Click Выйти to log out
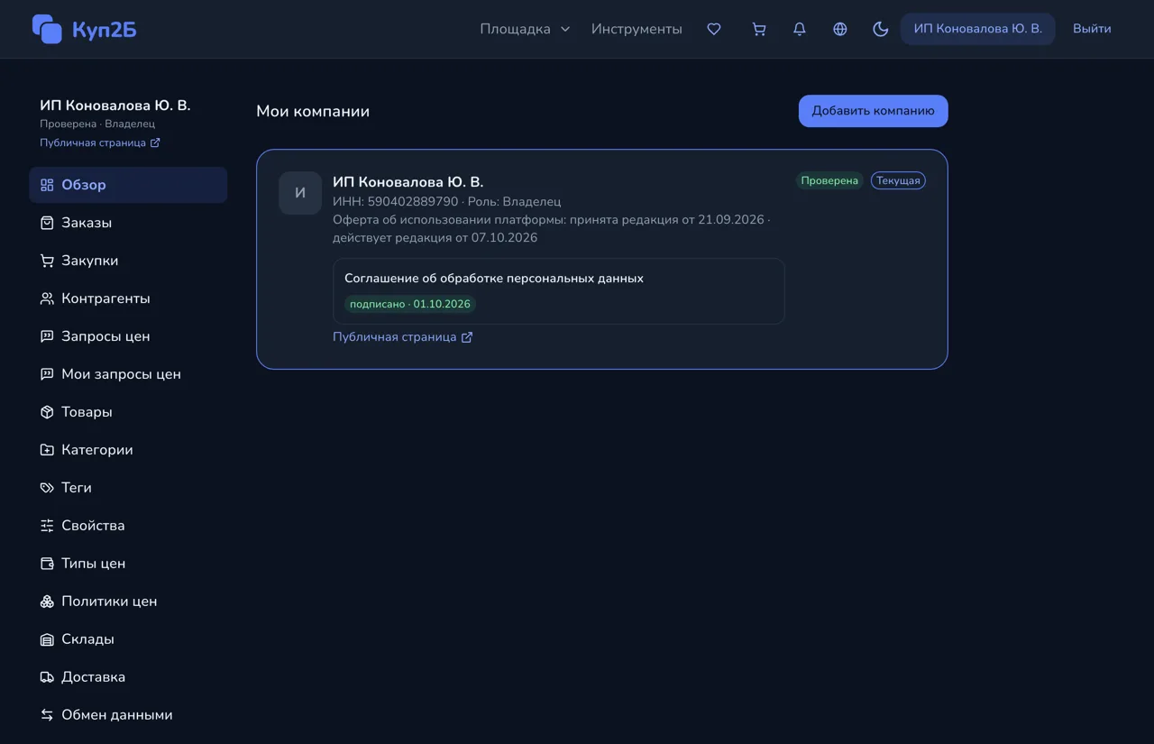The width and height of the screenshot is (1154, 744). click(x=1092, y=29)
